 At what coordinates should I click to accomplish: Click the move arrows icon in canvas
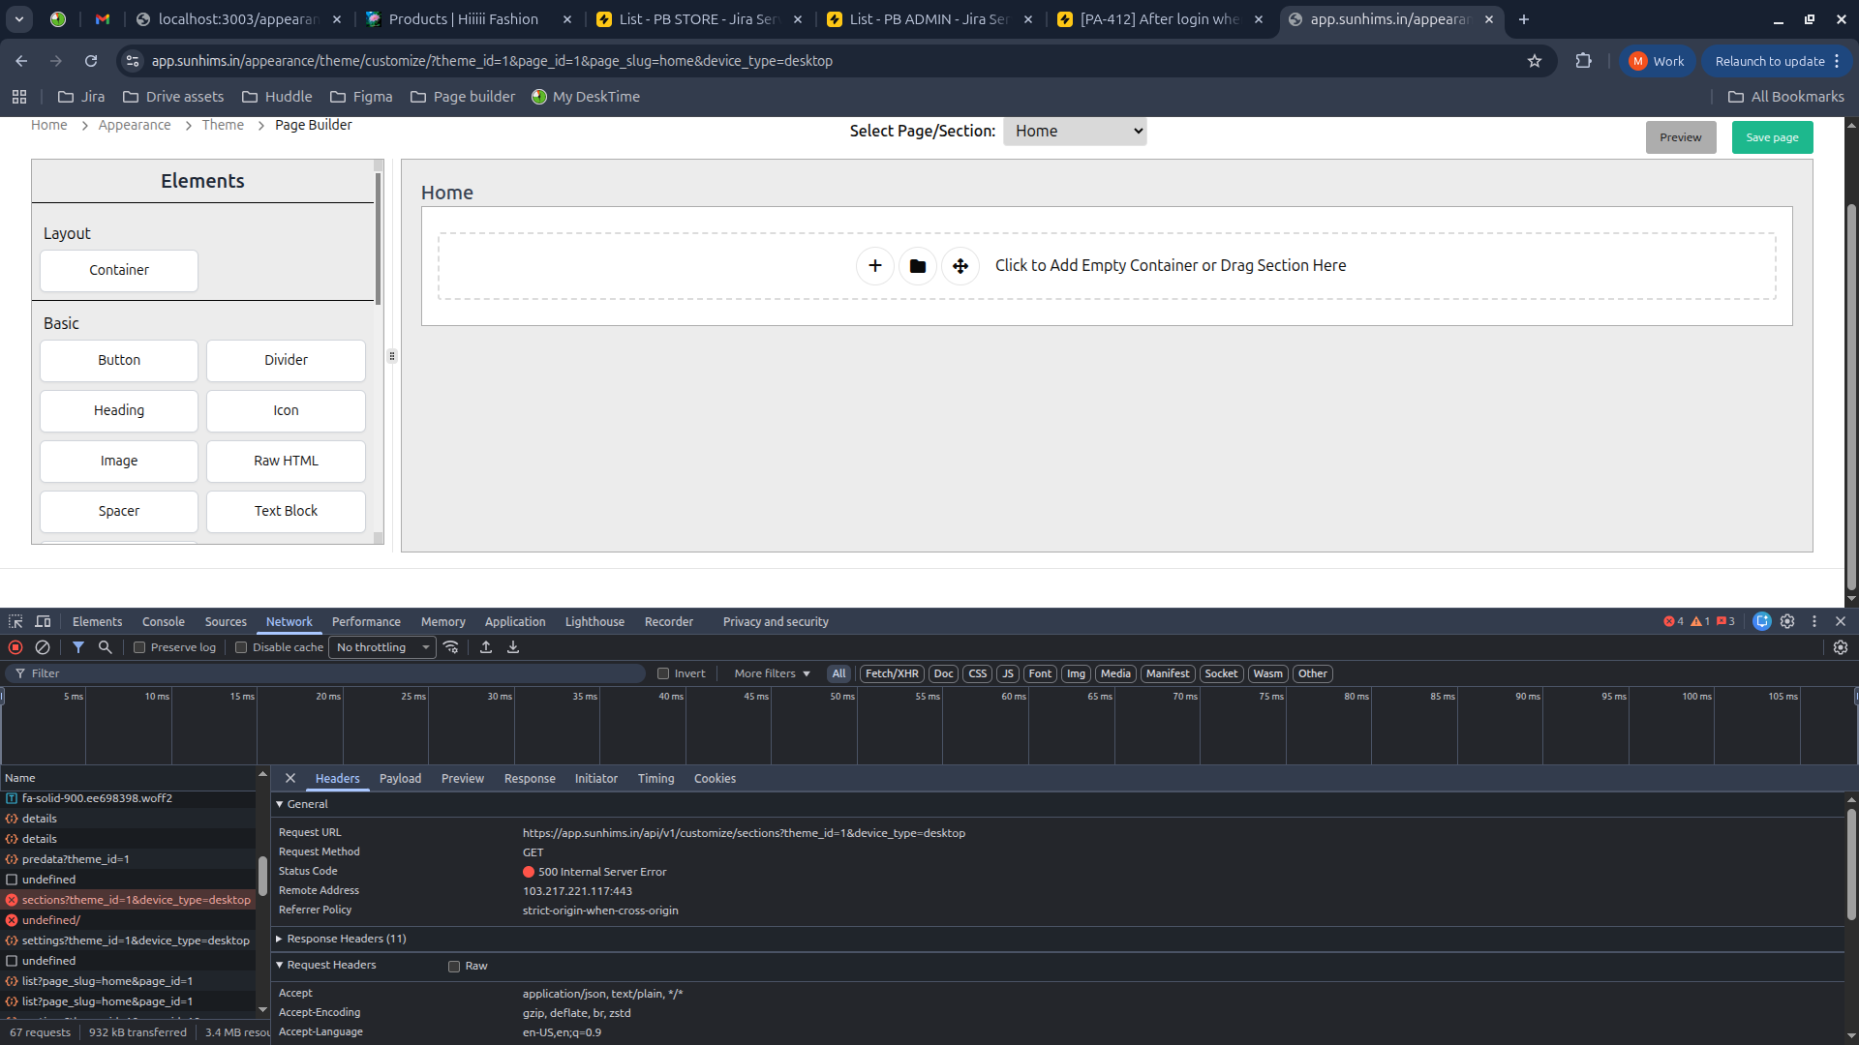[960, 265]
